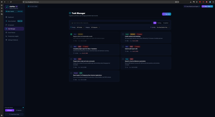
Task: Click the Priority filter funnel icon
Action: tap(71, 27)
